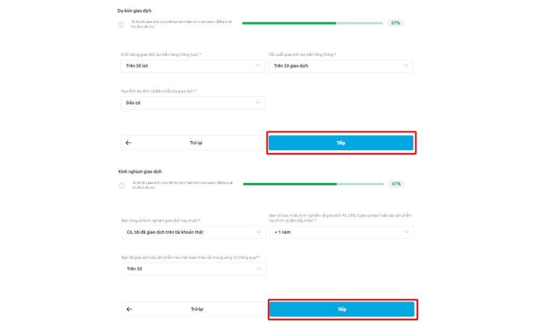
Task: Click the document upload notice text under Dự kiến giao dịch
Action: click(182, 24)
